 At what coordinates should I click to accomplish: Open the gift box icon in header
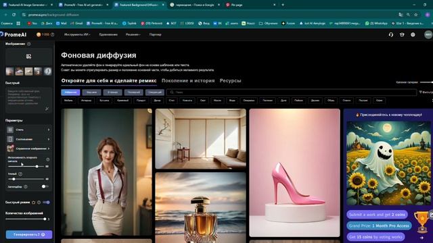pos(402,34)
